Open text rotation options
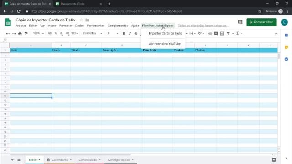This screenshot has width=292, height=164. coord(201,33)
